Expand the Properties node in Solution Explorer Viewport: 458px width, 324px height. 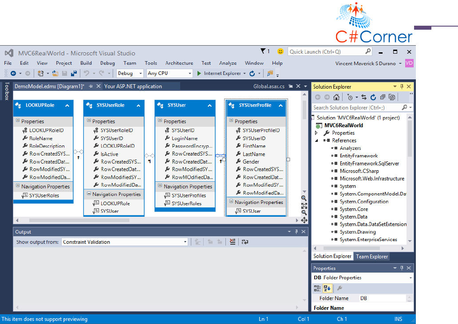pyautogui.click(x=316, y=133)
